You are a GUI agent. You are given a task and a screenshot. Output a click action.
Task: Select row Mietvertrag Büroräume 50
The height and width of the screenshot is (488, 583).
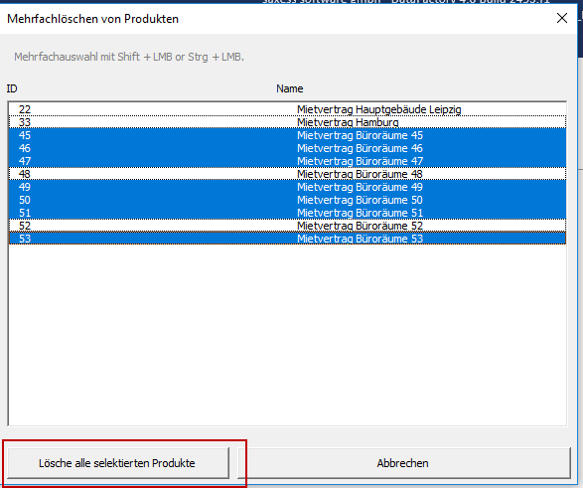287,200
